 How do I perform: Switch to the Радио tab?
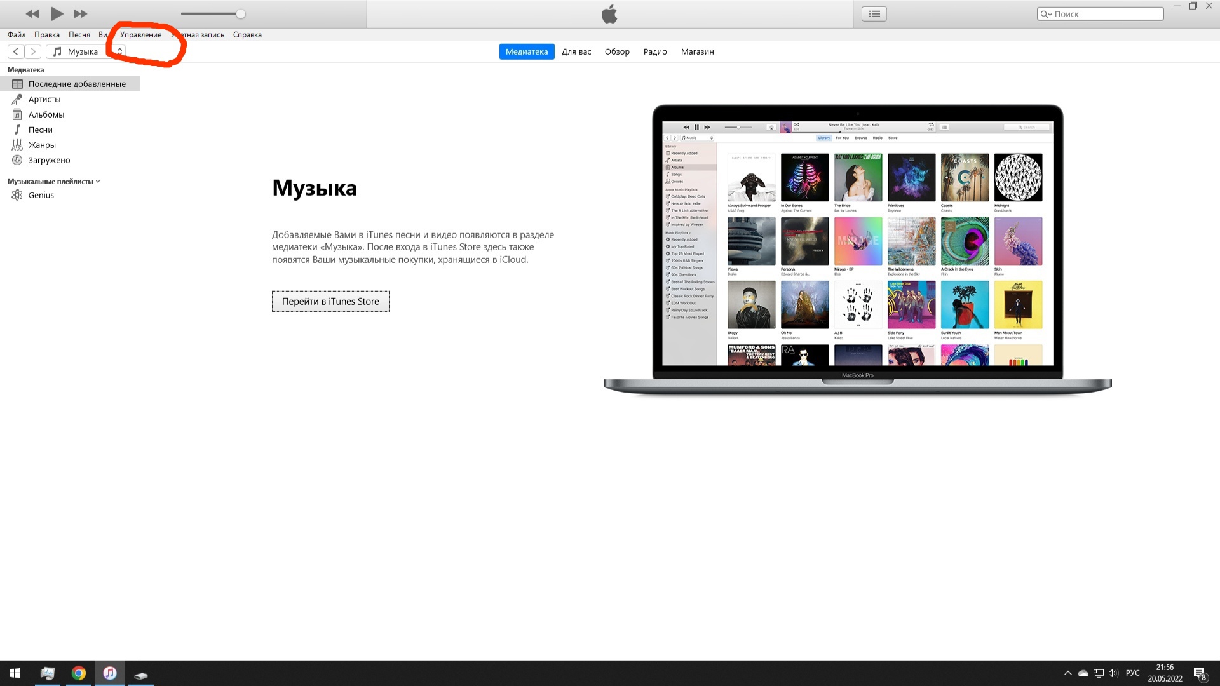point(655,51)
